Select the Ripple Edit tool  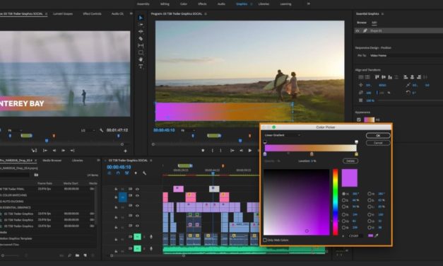click(141, 31)
